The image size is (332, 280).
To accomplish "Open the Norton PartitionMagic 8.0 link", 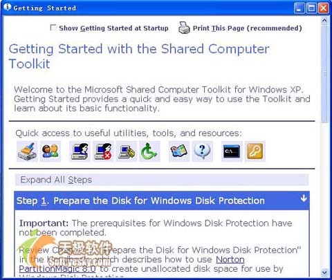I will [131, 264].
